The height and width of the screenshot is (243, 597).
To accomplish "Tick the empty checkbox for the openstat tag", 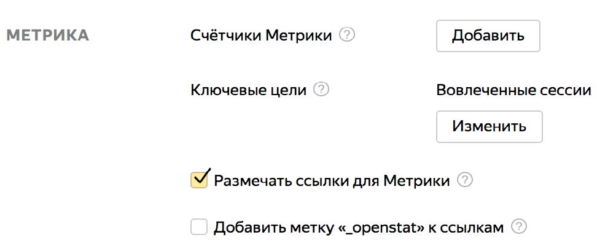I will point(199,228).
